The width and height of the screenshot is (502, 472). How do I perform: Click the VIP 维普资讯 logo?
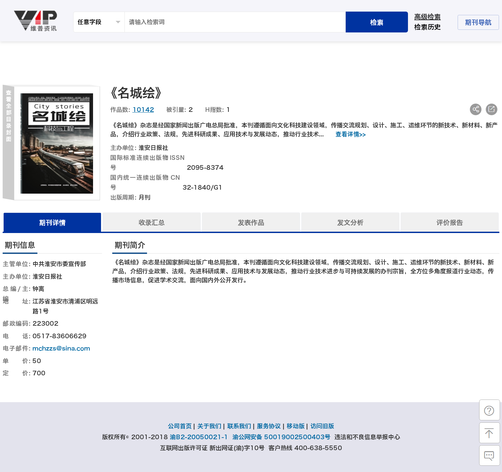click(x=35, y=21)
